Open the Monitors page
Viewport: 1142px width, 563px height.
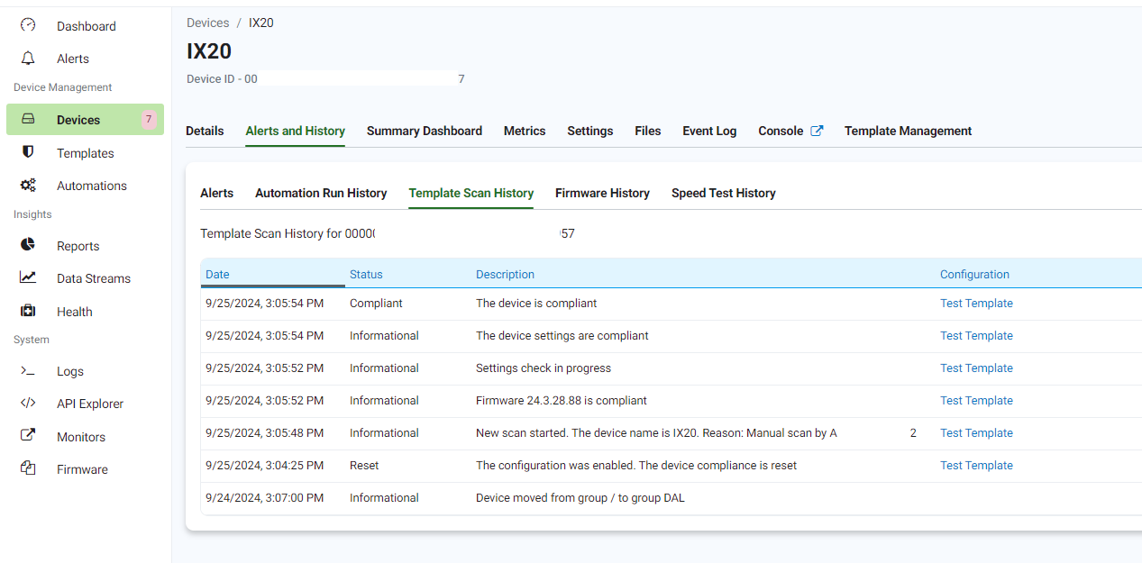coord(81,437)
